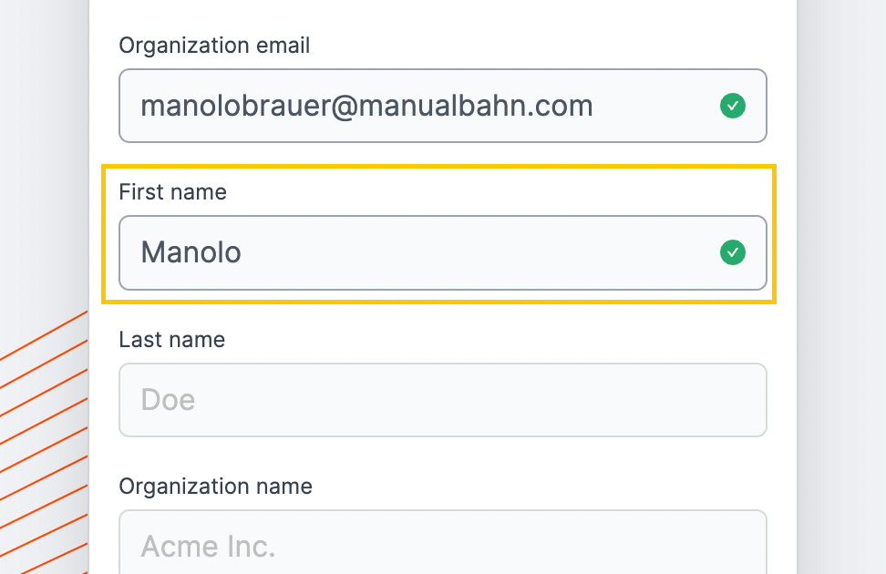Click the "First name" label text
886x574 pixels.
(173, 192)
